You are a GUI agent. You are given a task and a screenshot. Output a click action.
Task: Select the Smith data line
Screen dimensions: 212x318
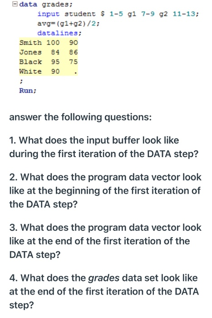pos(49,43)
